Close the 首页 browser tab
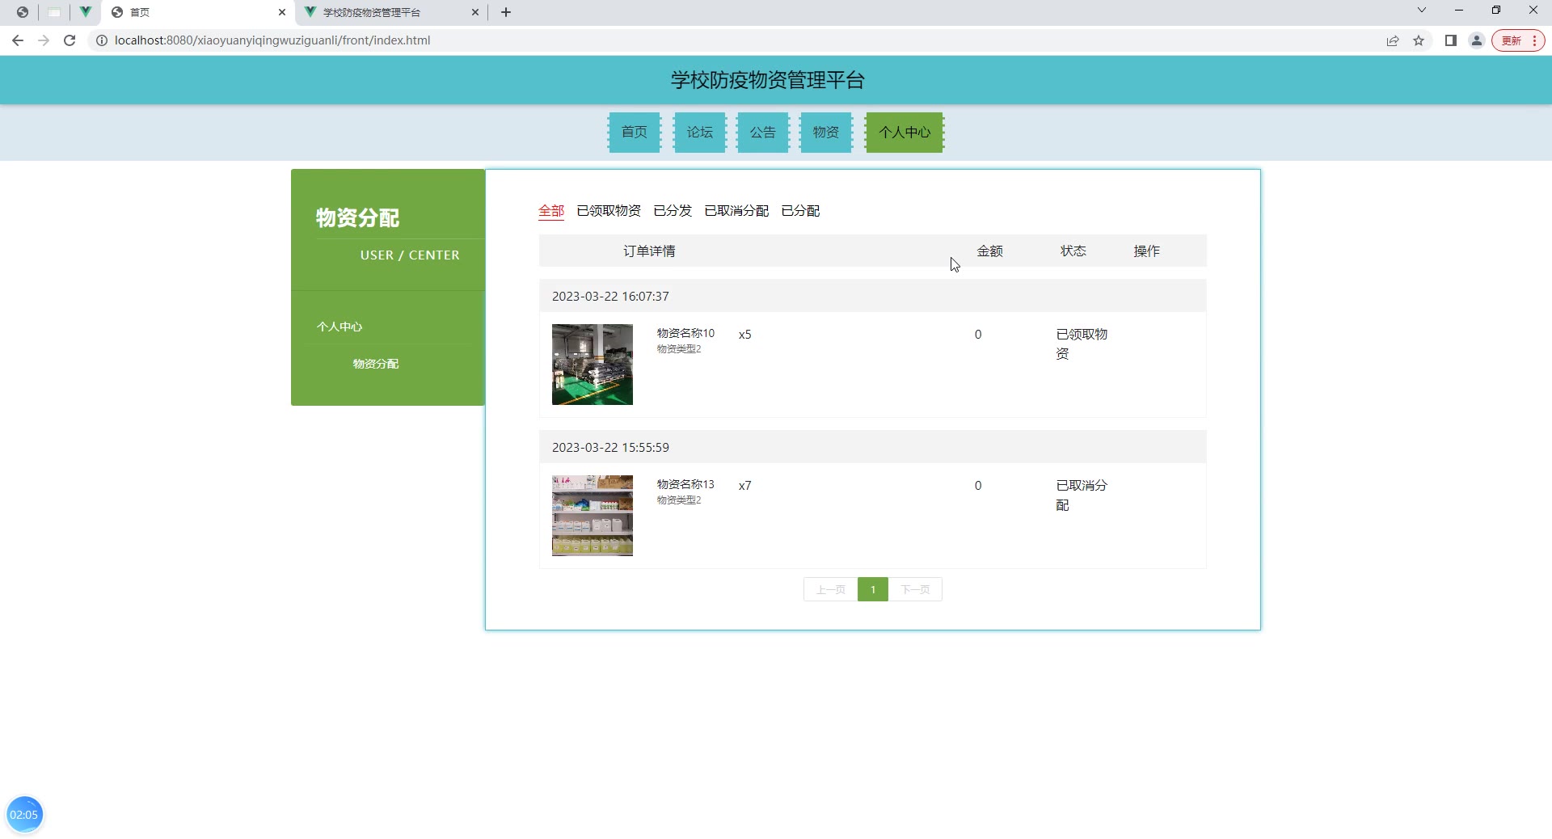 click(x=282, y=12)
